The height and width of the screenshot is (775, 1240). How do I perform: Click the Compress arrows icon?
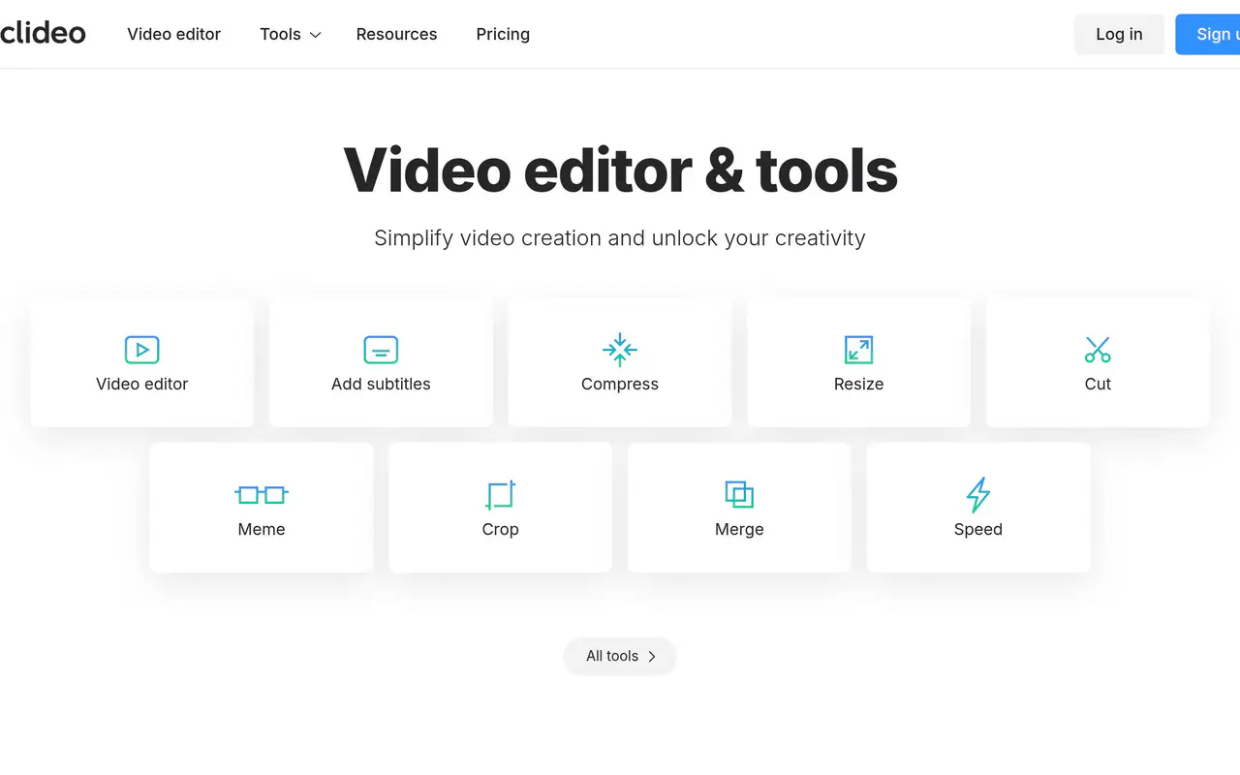point(620,350)
